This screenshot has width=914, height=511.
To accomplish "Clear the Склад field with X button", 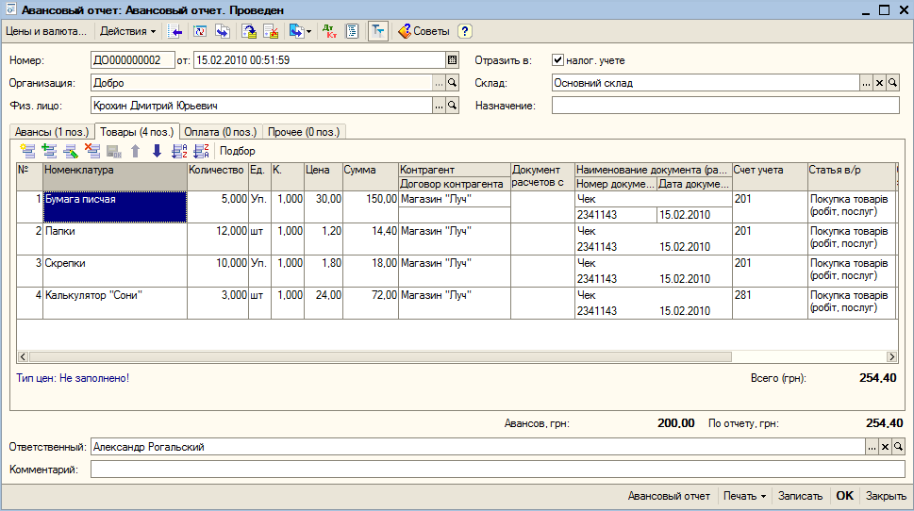I will (880, 83).
